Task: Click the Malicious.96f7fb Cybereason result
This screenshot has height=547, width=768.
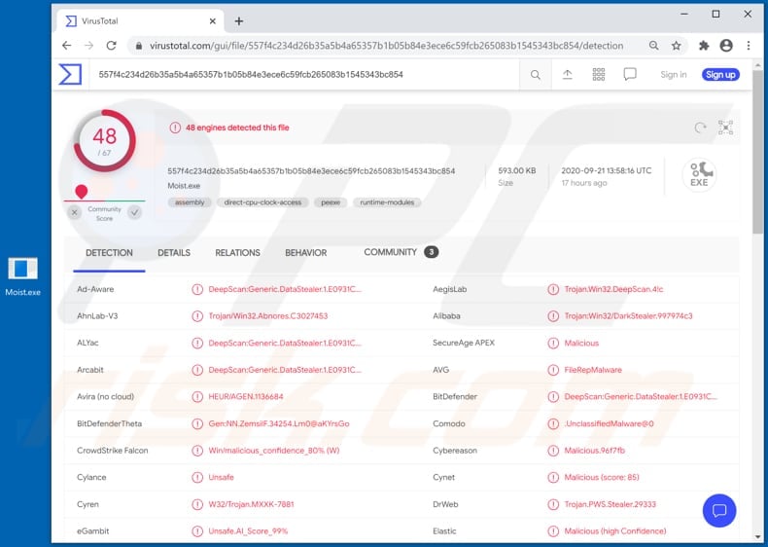Action: coord(594,451)
